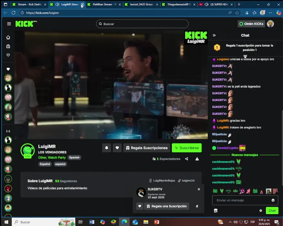Send message with green Chat button
Image resolution: width=283 pixels, height=226 pixels.
click(x=272, y=210)
